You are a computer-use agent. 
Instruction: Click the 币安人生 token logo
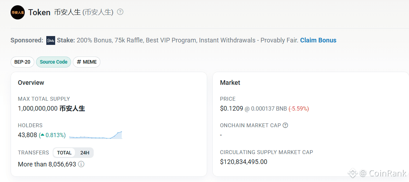click(18, 12)
